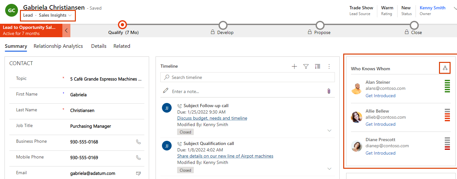Click the timeline sort order icon
The width and height of the screenshot is (457, 179).
pos(318,66)
